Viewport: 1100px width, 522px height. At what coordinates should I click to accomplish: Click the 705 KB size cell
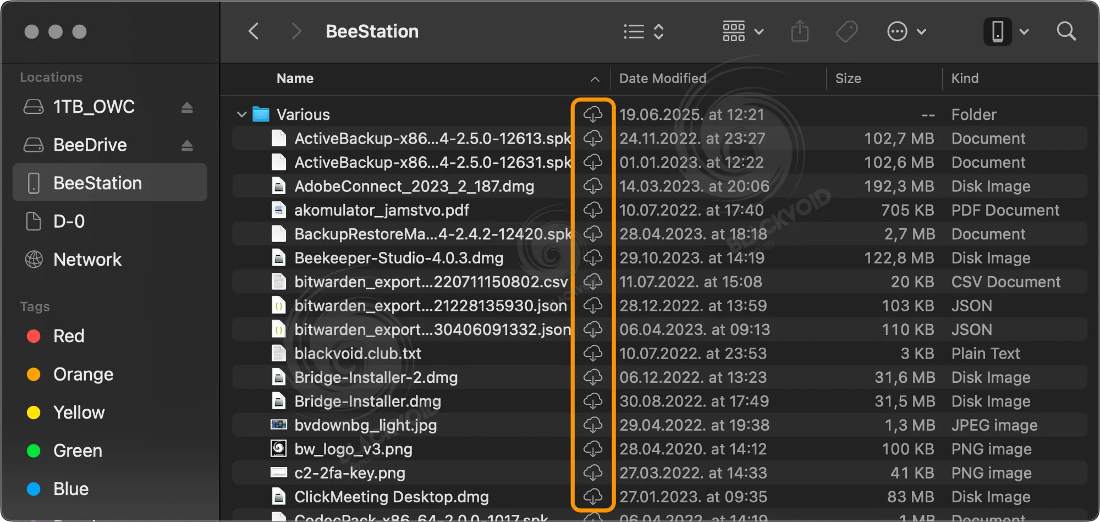[x=907, y=210]
